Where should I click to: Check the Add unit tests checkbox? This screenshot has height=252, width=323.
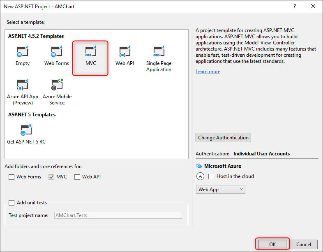(x=12, y=203)
